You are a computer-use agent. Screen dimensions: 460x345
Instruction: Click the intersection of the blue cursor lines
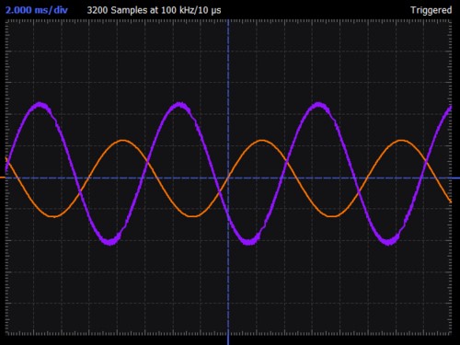228,178
